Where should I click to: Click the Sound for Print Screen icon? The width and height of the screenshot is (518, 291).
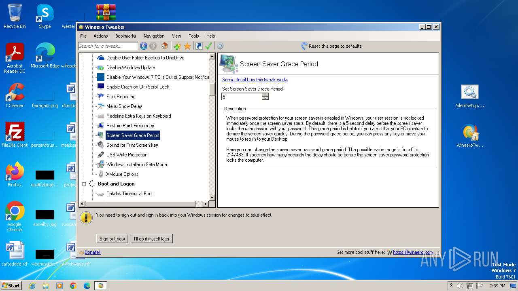tap(101, 145)
